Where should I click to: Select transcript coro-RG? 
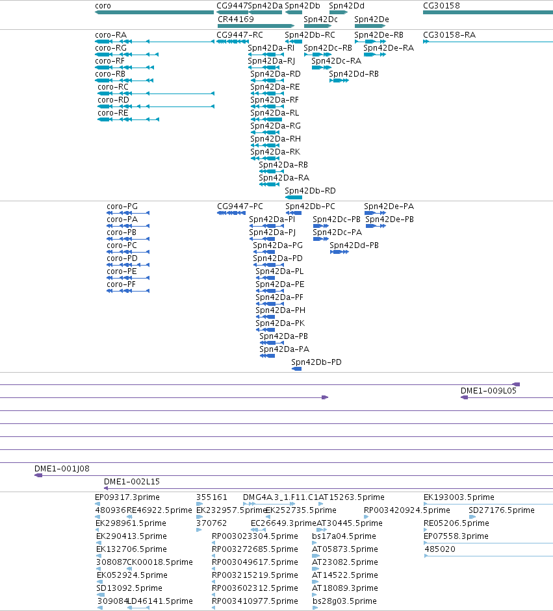pos(127,55)
